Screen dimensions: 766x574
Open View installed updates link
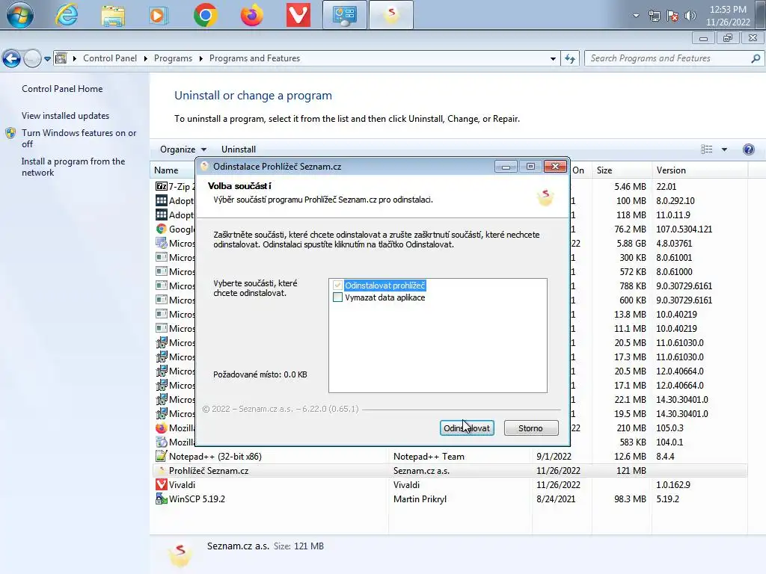[66, 116]
